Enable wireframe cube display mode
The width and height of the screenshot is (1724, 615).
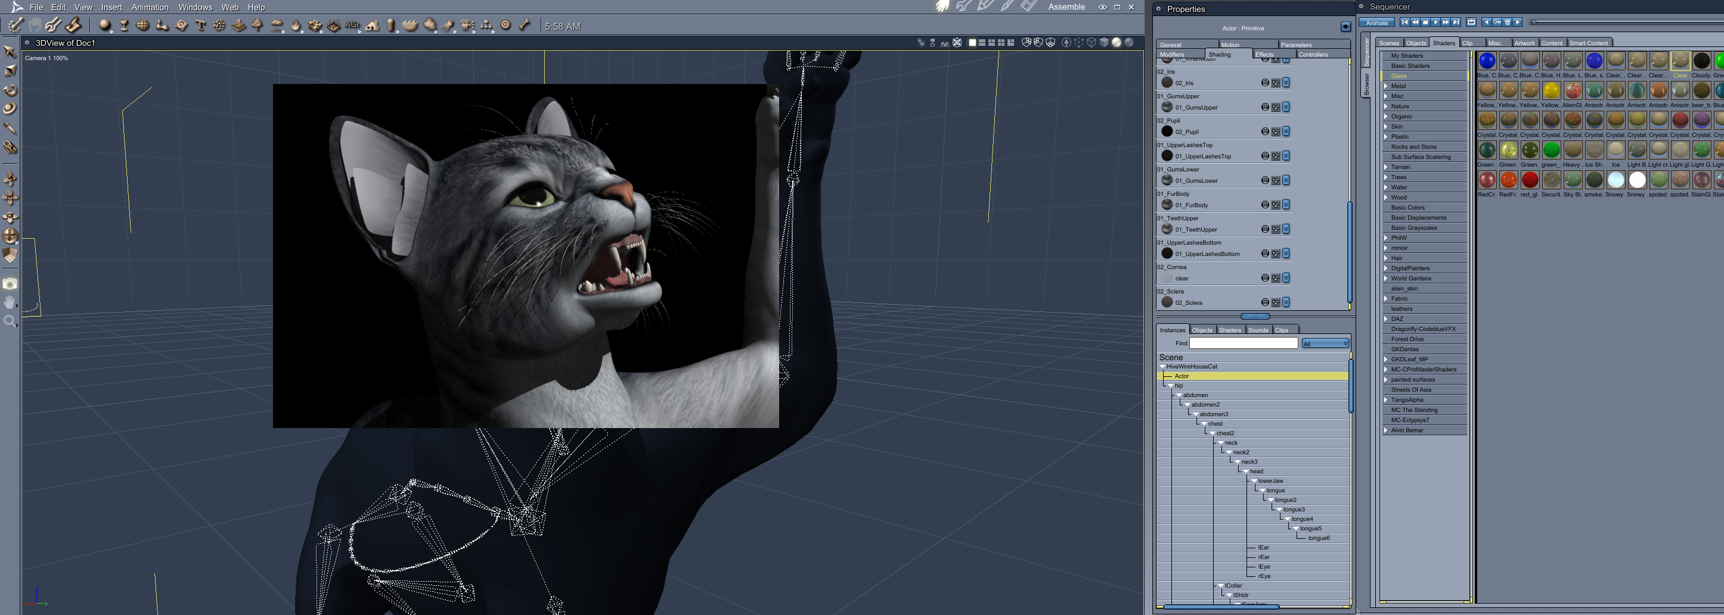(x=1092, y=43)
